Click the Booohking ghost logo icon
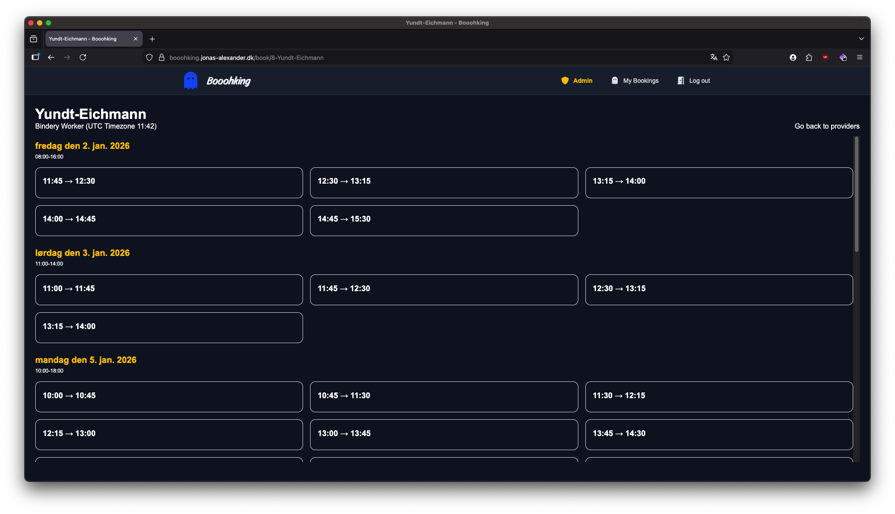The height and width of the screenshot is (514, 895). click(x=190, y=81)
